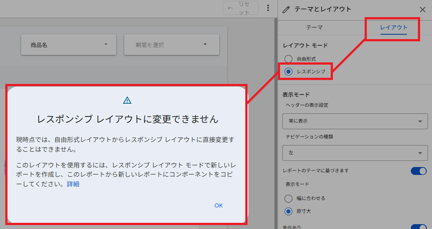This screenshot has width=432, height=229.
Task: Click the テーマとレイアウト panel title
Action: point(323,9)
